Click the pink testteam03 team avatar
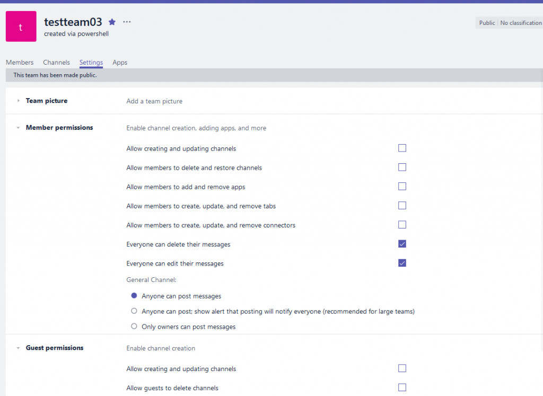The width and height of the screenshot is (543, 396). [21, 26]
